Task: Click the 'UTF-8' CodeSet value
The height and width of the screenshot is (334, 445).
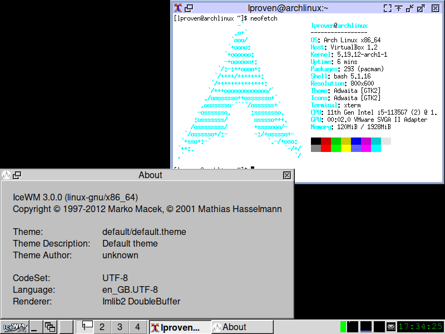Action: click(x=115, y=278)
